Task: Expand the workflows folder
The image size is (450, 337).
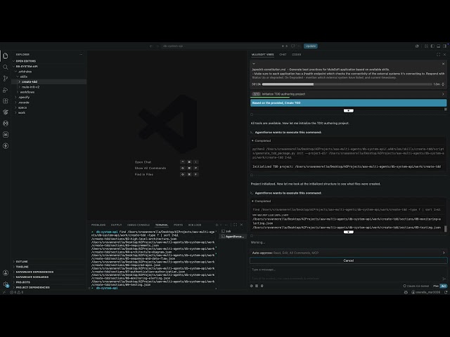Action: click(x=27, y=92)
